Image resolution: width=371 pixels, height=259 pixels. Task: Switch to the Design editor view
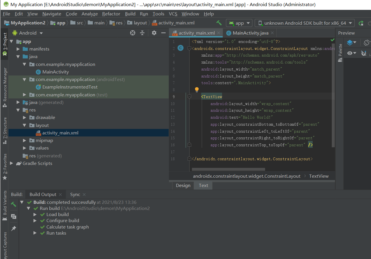pos(183,186)
